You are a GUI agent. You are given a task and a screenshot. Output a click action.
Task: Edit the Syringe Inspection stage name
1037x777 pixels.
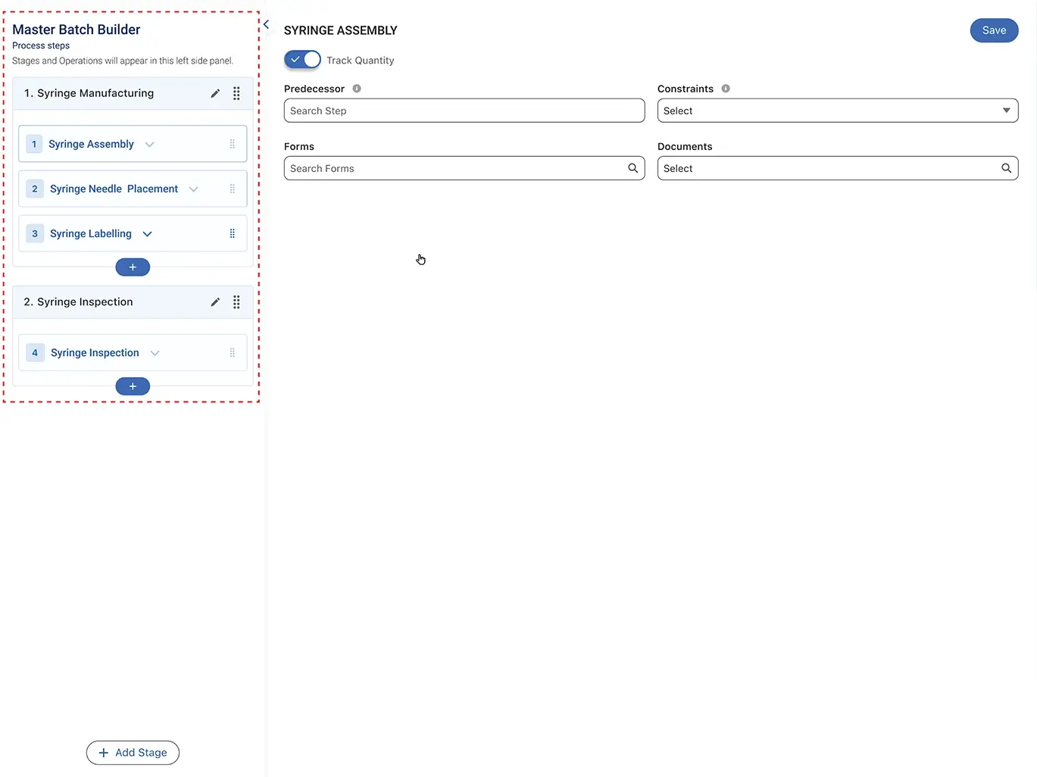tap(215, 302)
